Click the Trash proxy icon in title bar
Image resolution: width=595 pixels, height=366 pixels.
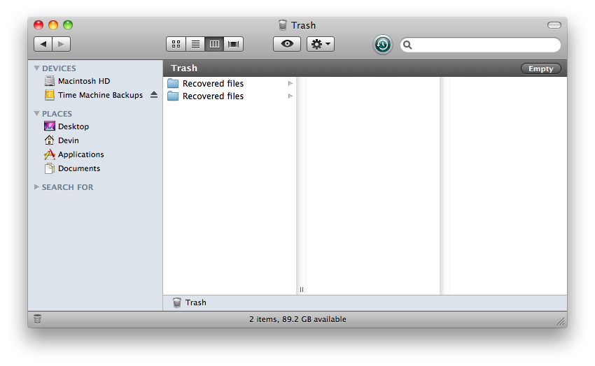[283, 25]
